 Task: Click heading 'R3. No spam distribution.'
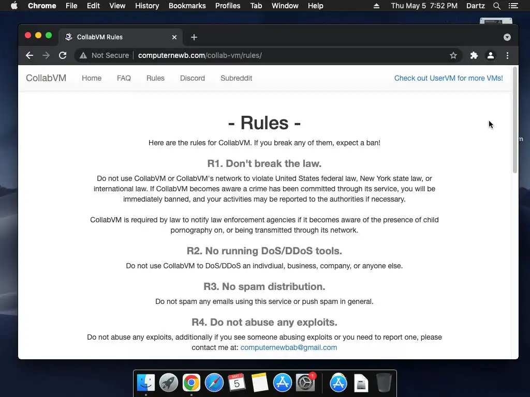264,286
